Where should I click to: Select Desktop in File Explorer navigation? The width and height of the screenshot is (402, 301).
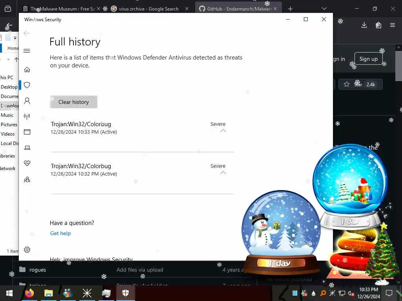pyautogui.click(x=9, y=87)
